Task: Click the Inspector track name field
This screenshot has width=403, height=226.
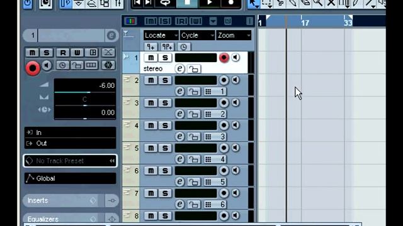Action: [x=71, y=35]
